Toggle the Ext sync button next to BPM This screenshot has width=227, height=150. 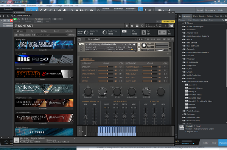[124, 31]
